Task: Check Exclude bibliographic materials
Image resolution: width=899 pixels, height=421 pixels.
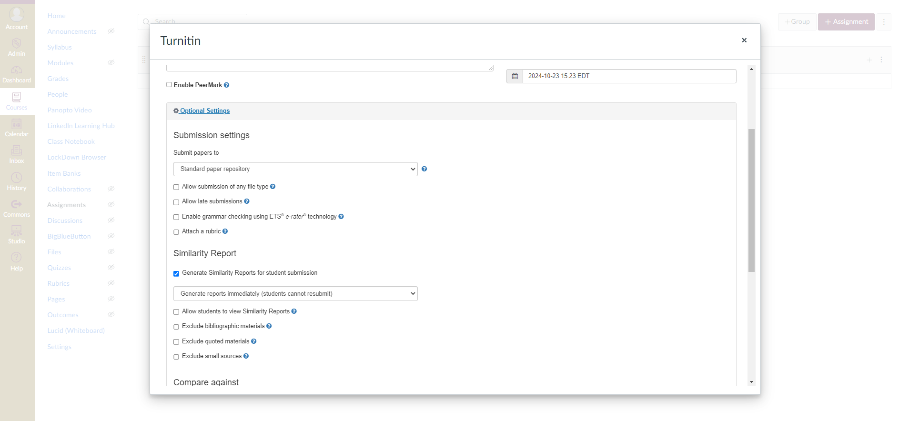Action: click(x=176, y=327)
